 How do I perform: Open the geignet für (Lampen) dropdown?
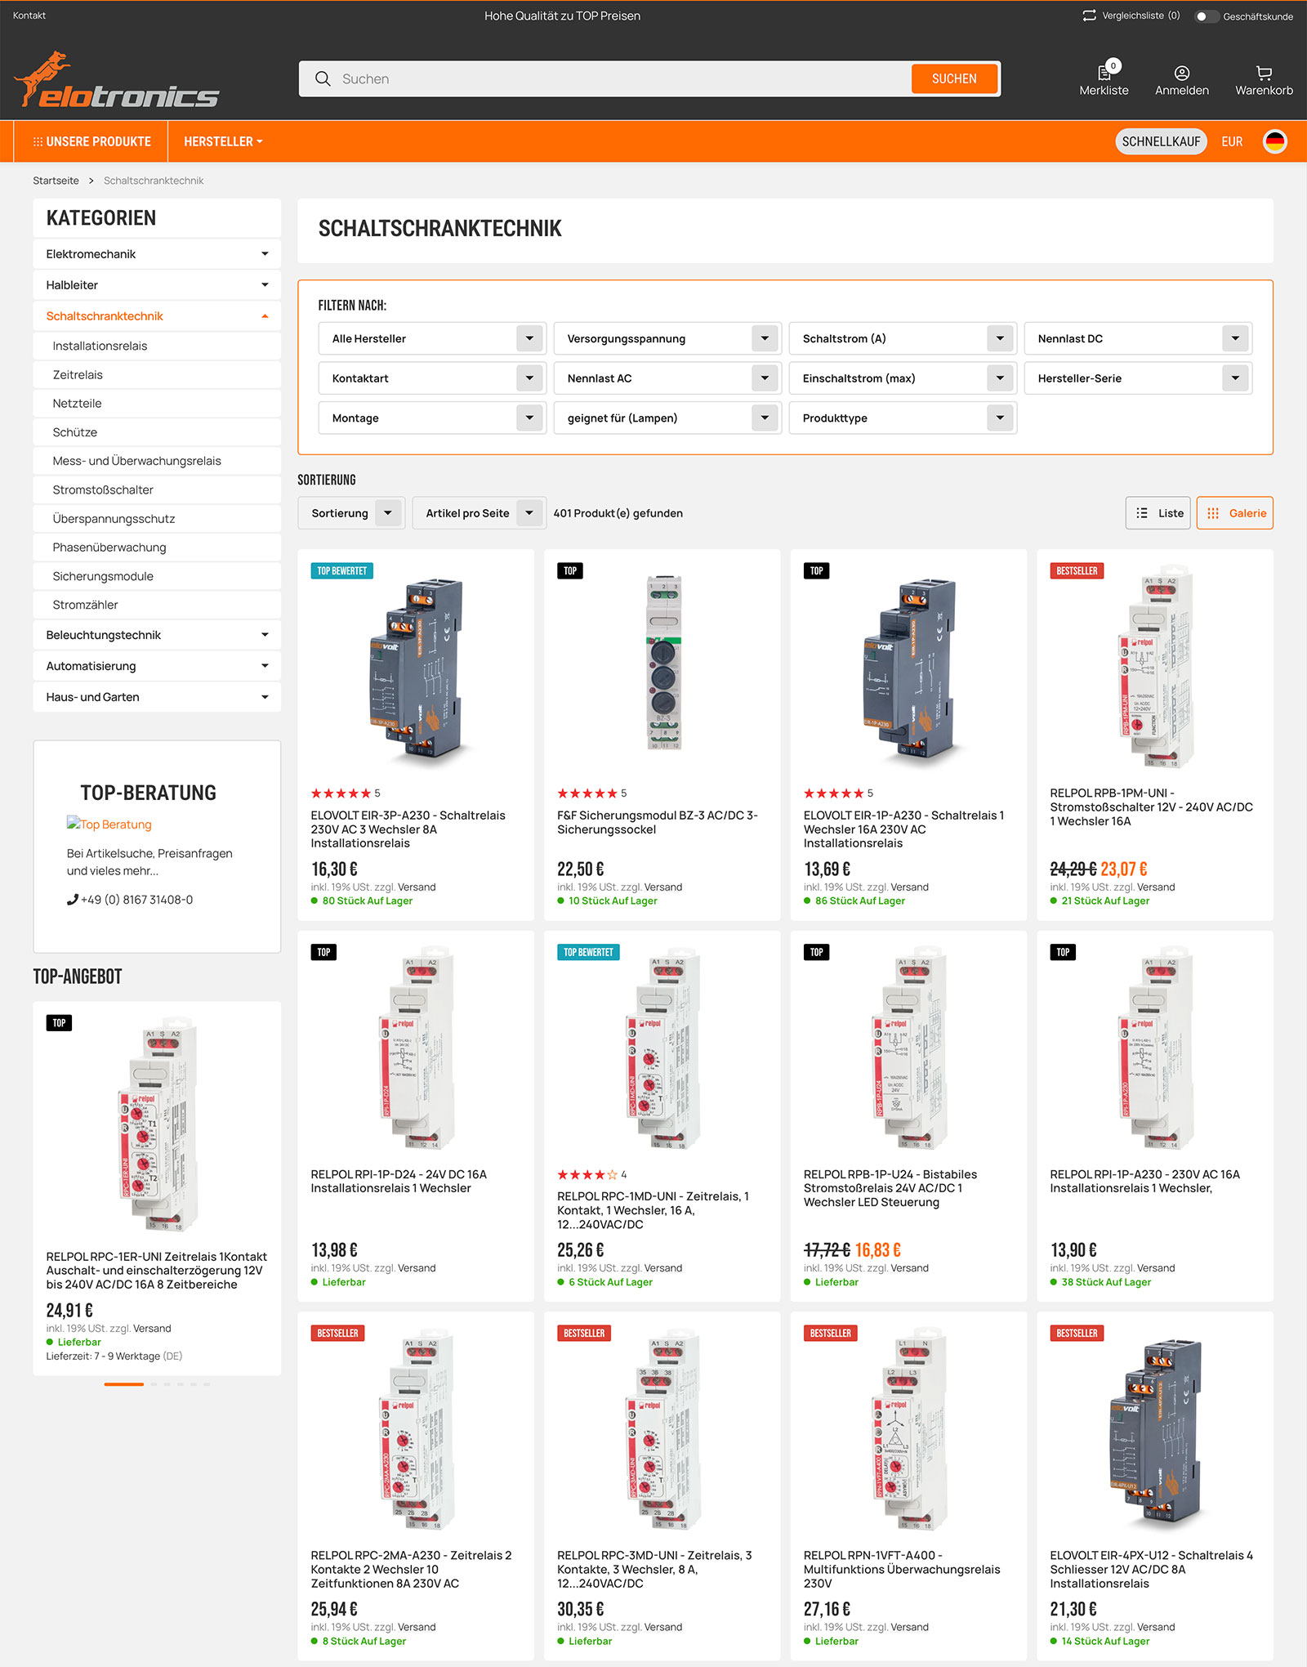click(667, 418)
